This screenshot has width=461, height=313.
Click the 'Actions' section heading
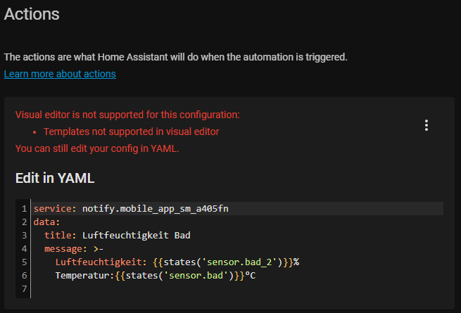(x=32, y=13)
